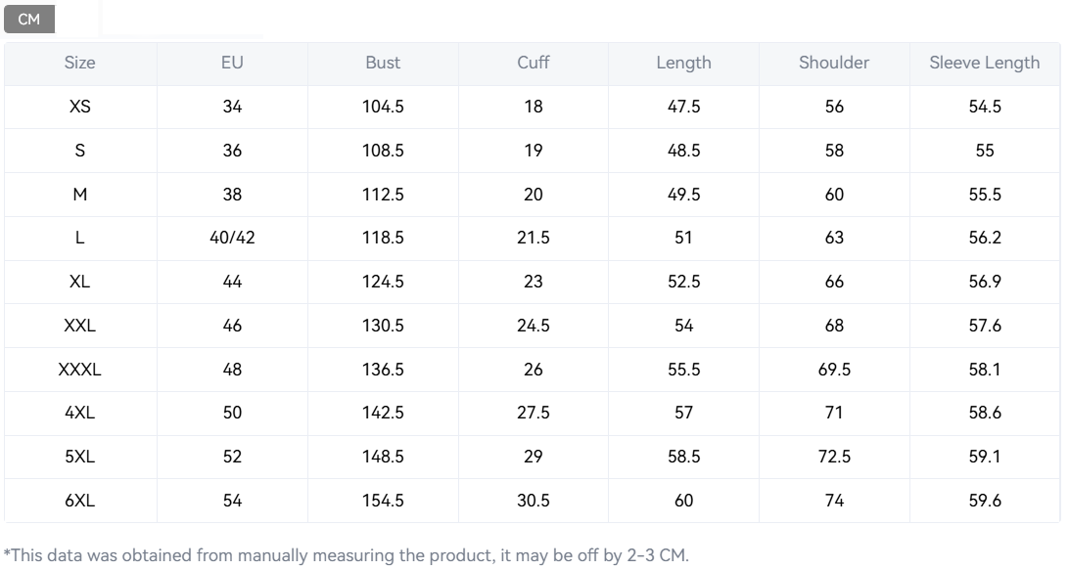Click the manual measurement disclaimer note
Screen dimensions: 1069x570
point(347,556)
